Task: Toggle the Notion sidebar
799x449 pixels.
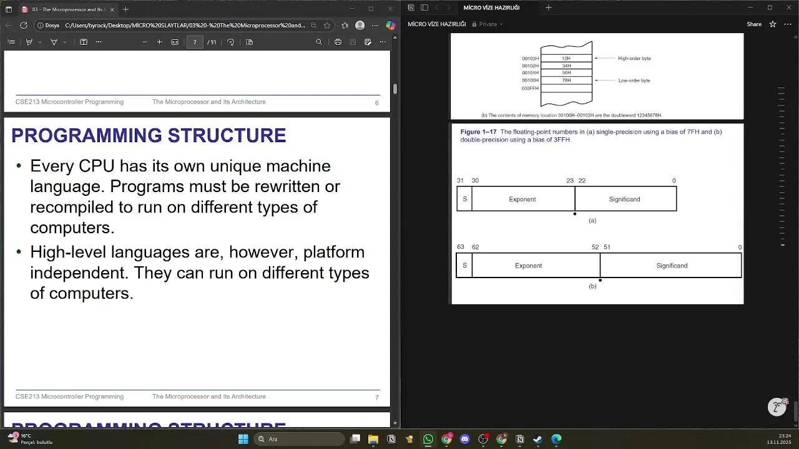Action: point(424,7)
